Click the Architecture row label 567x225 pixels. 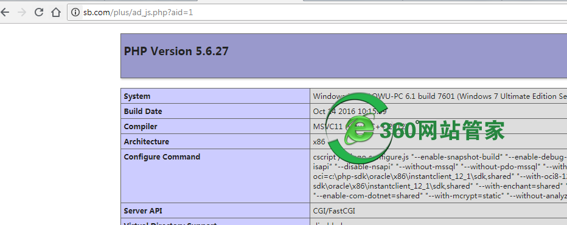click(147, 142)
